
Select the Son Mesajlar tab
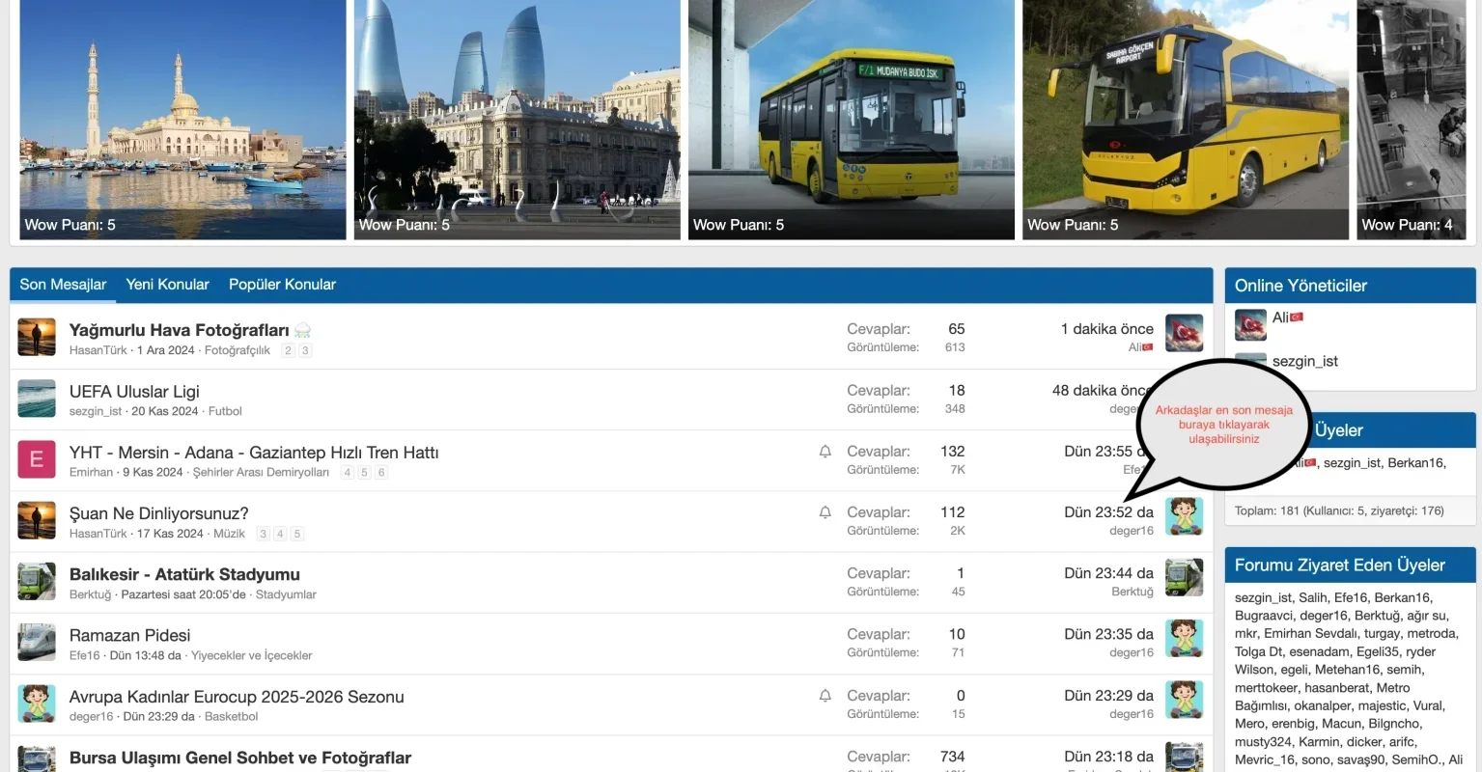click(63, 285)
